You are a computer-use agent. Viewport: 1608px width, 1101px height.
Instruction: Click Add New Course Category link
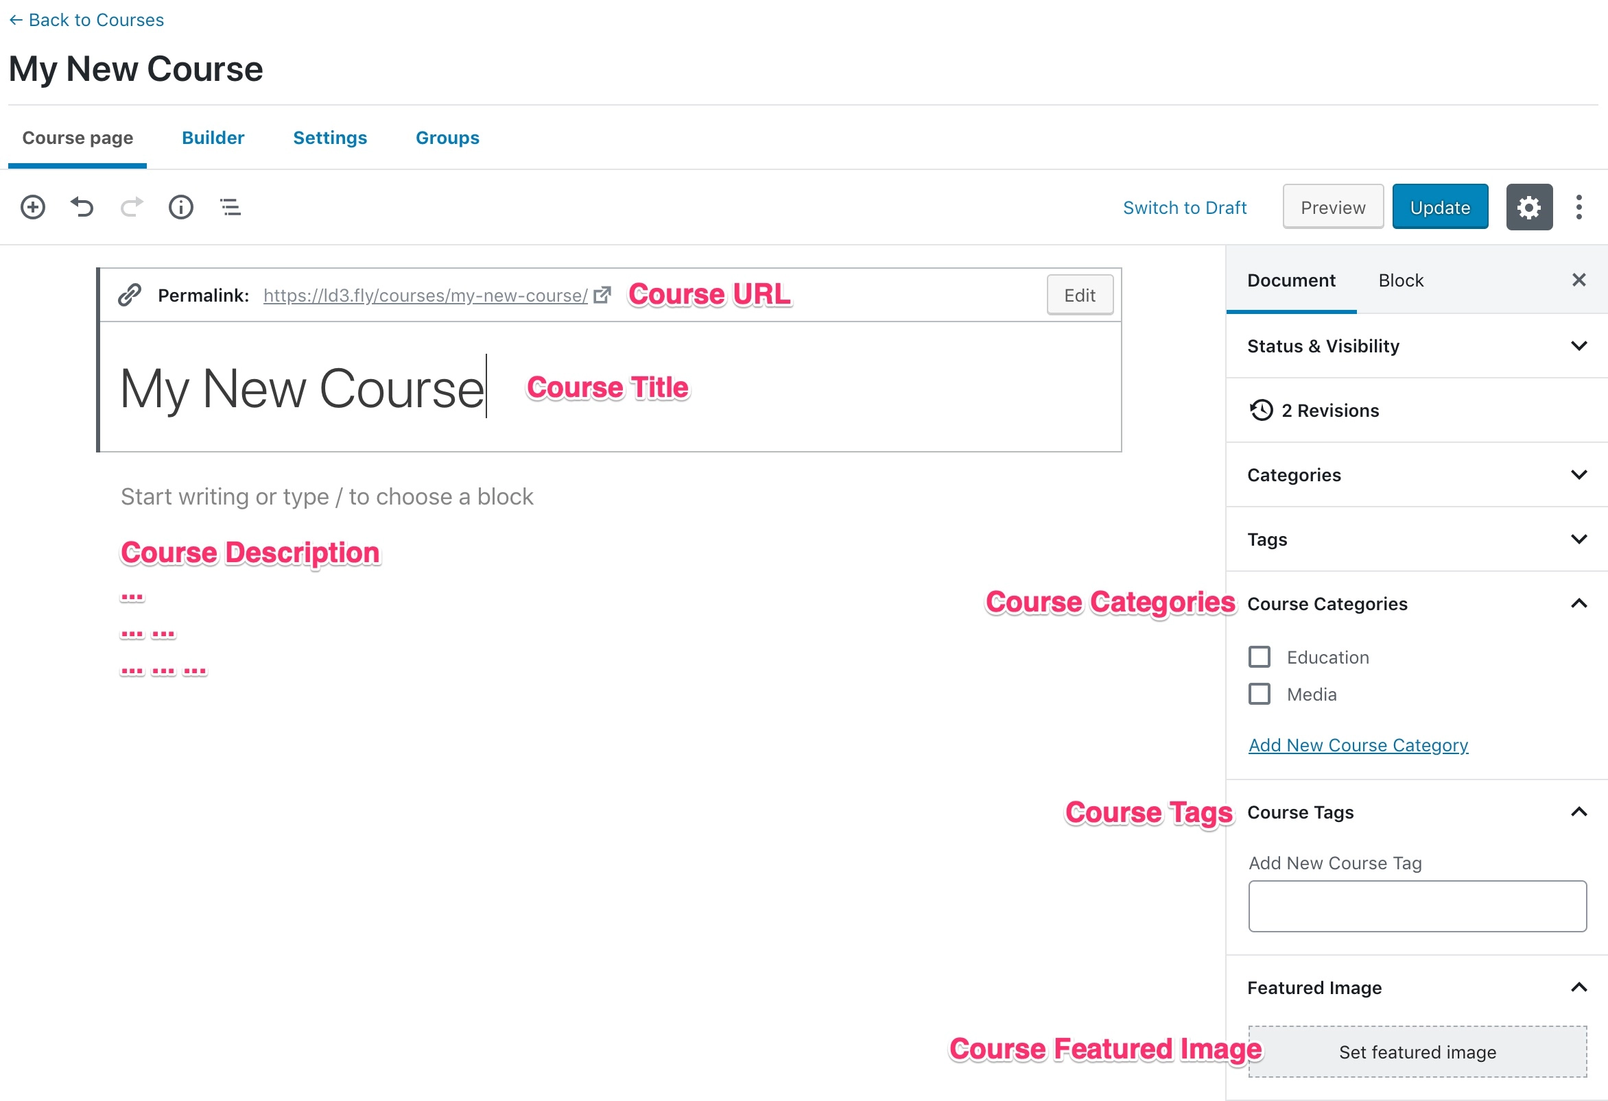(1359, 743)
